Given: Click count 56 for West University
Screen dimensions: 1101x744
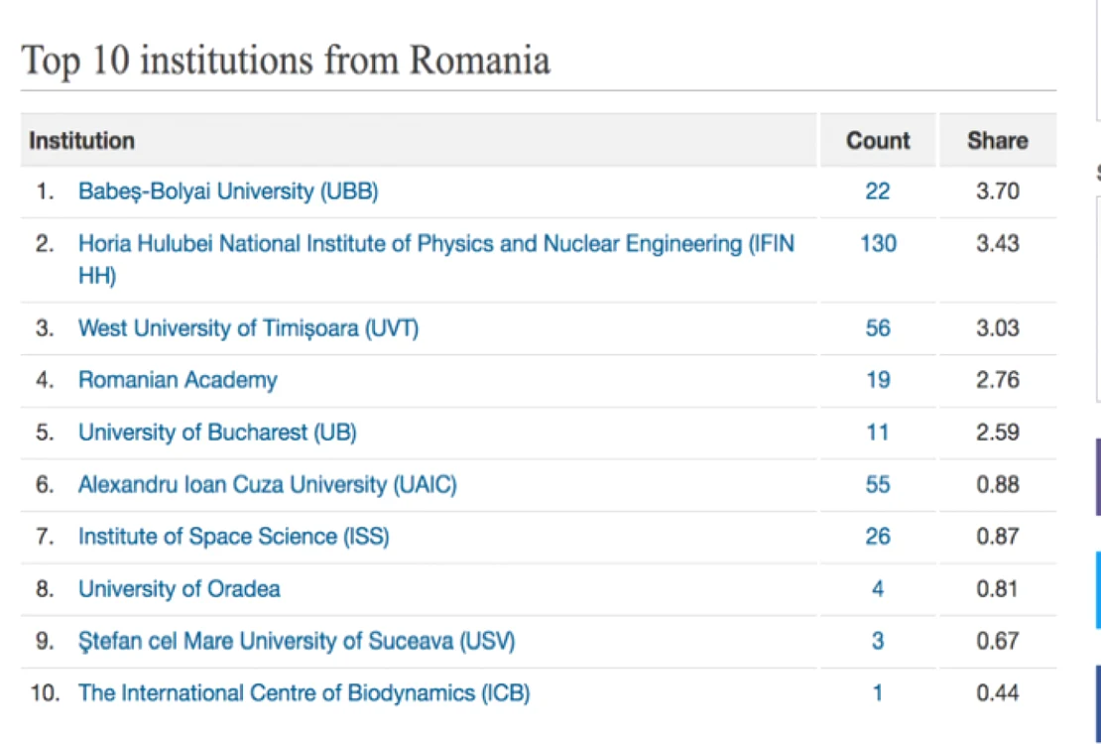Looking at the screenshot, I should tap(878, 328).
